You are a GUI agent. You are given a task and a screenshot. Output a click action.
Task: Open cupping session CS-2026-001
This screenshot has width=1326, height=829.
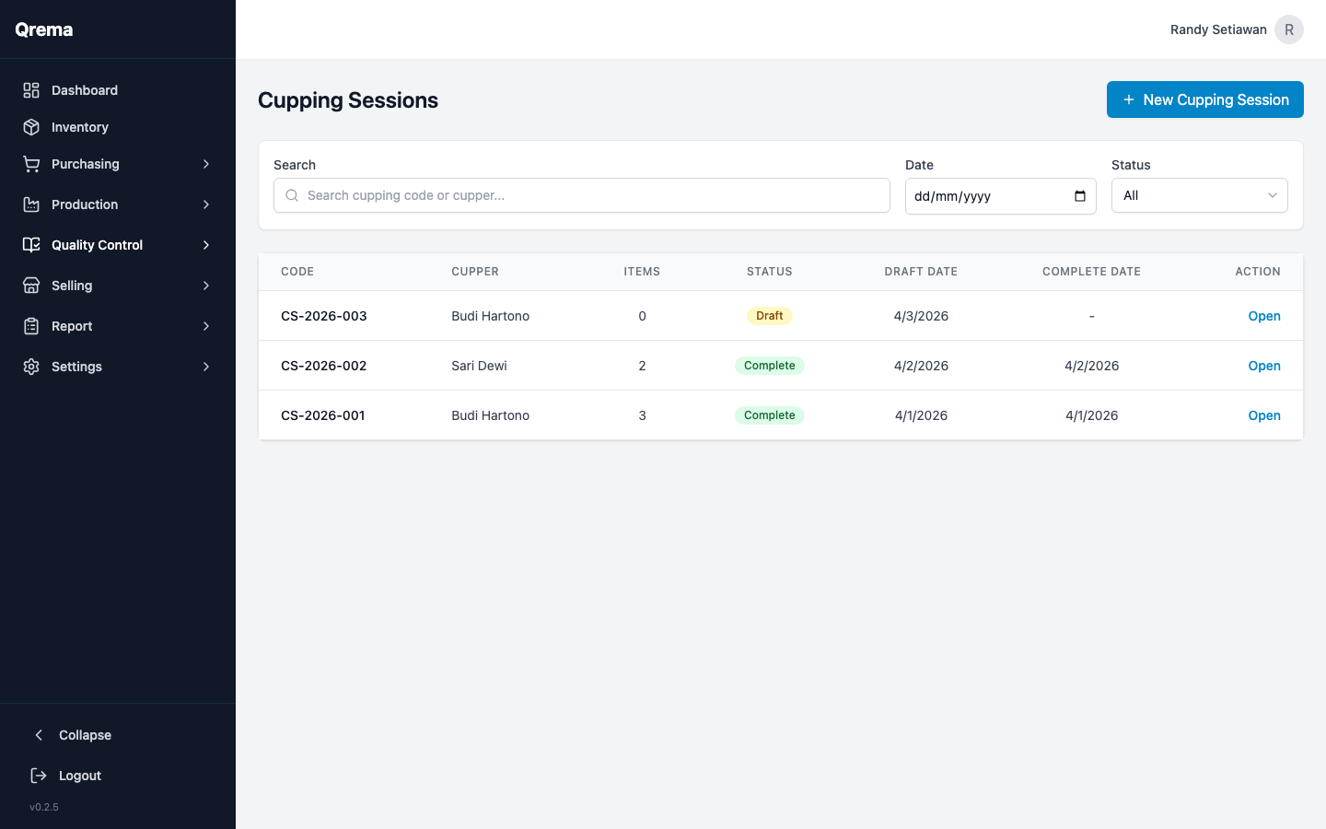pyautogui.click(x=1263, y=415)
